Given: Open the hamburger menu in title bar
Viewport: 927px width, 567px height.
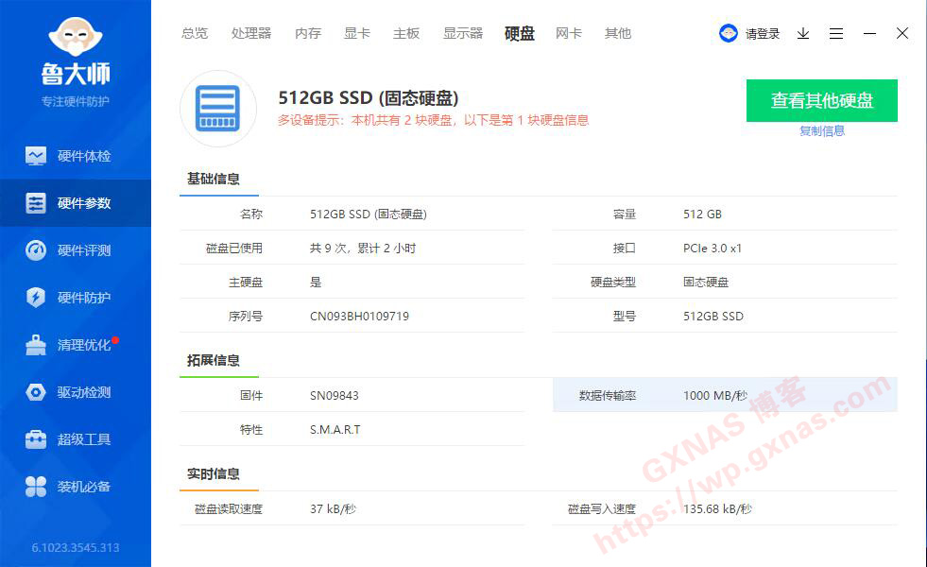Looking at the screenshot, I should coord(836,33).
